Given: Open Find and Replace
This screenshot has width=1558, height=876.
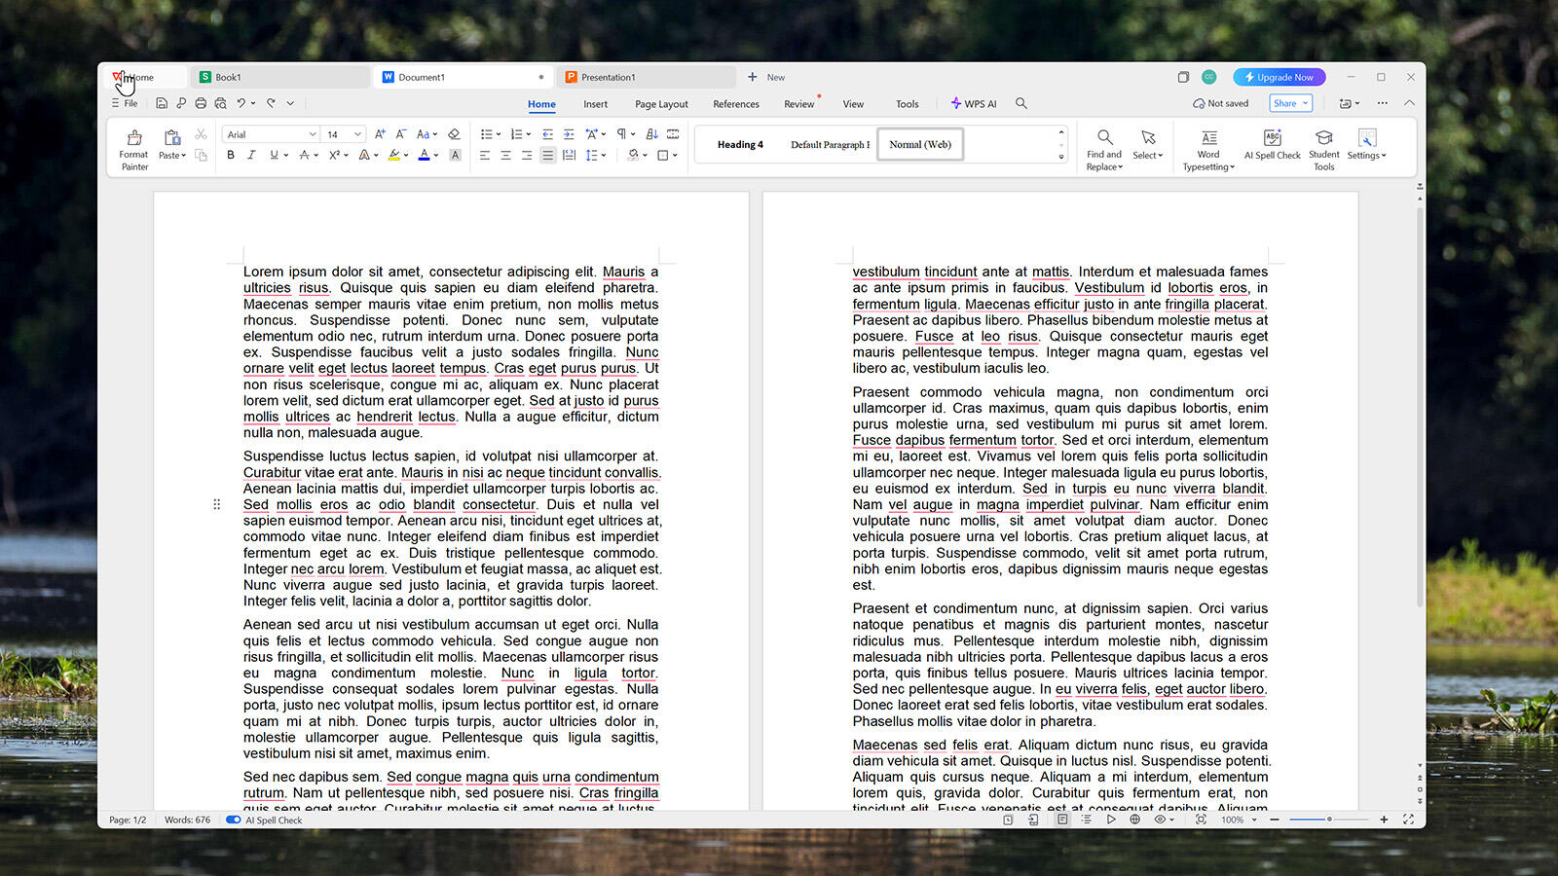Looking at the screenshot, I should point(1104,149).
